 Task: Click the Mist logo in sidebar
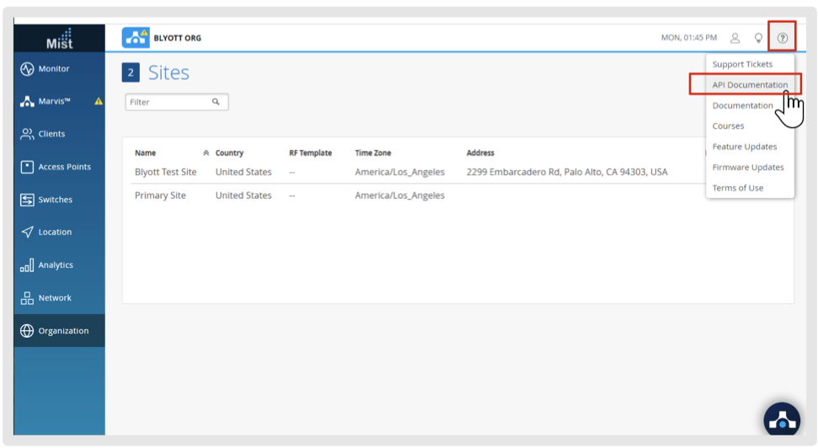click(x=60, y=39)
